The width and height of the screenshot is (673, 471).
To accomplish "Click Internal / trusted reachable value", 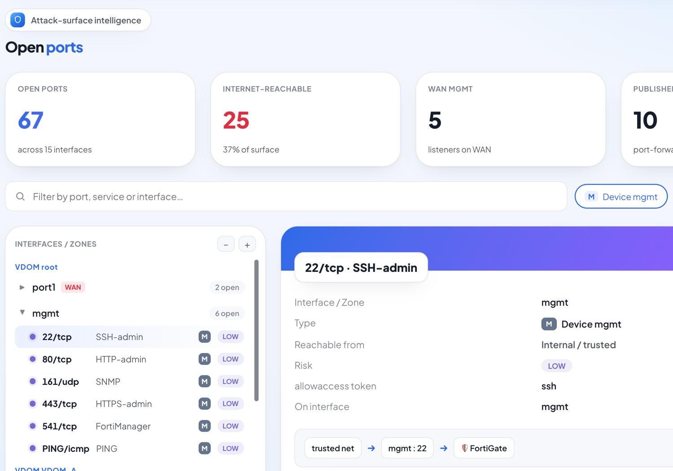I will click(x=579, y=345).
